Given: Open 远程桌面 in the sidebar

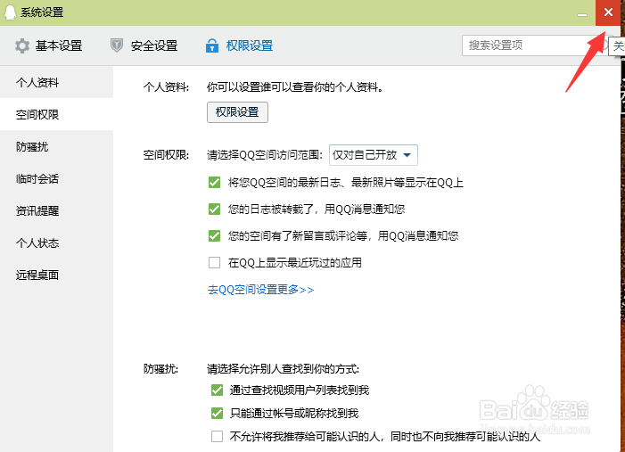Looking at the screenshot, I should [x=56, y=275].
